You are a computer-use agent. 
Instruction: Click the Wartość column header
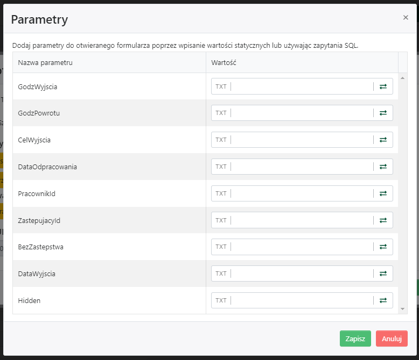[224, 63]
